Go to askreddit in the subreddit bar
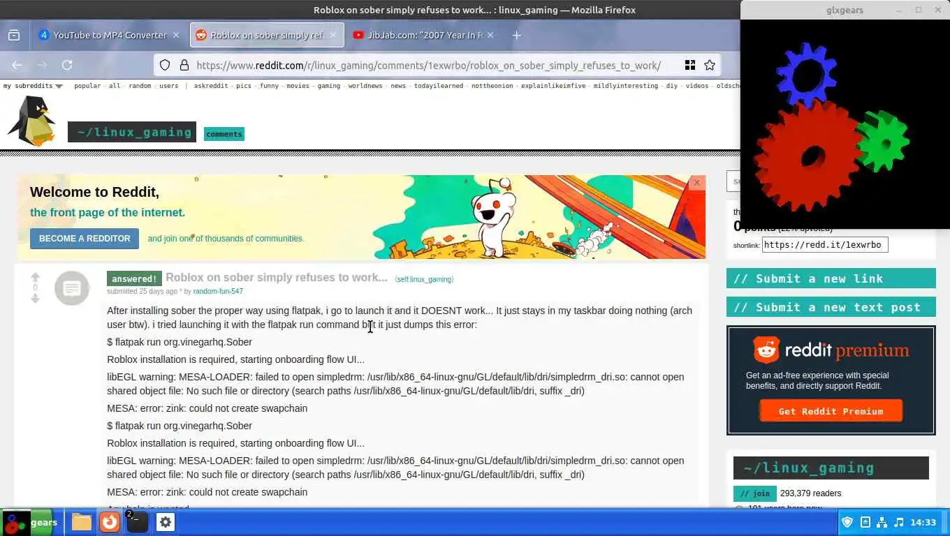 (x=211, y=86)
